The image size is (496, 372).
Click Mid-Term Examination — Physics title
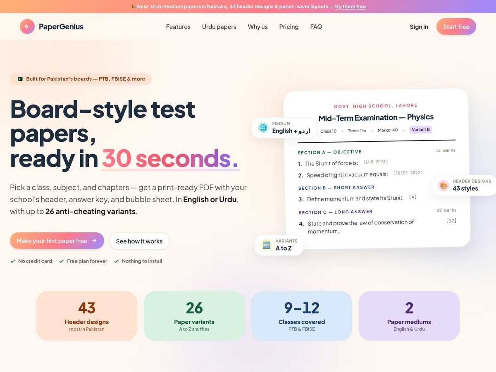(376, 118)
